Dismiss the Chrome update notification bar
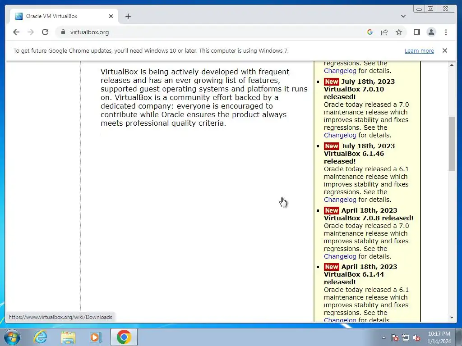Viewport: 462px width, 346px height. (444, 50)
